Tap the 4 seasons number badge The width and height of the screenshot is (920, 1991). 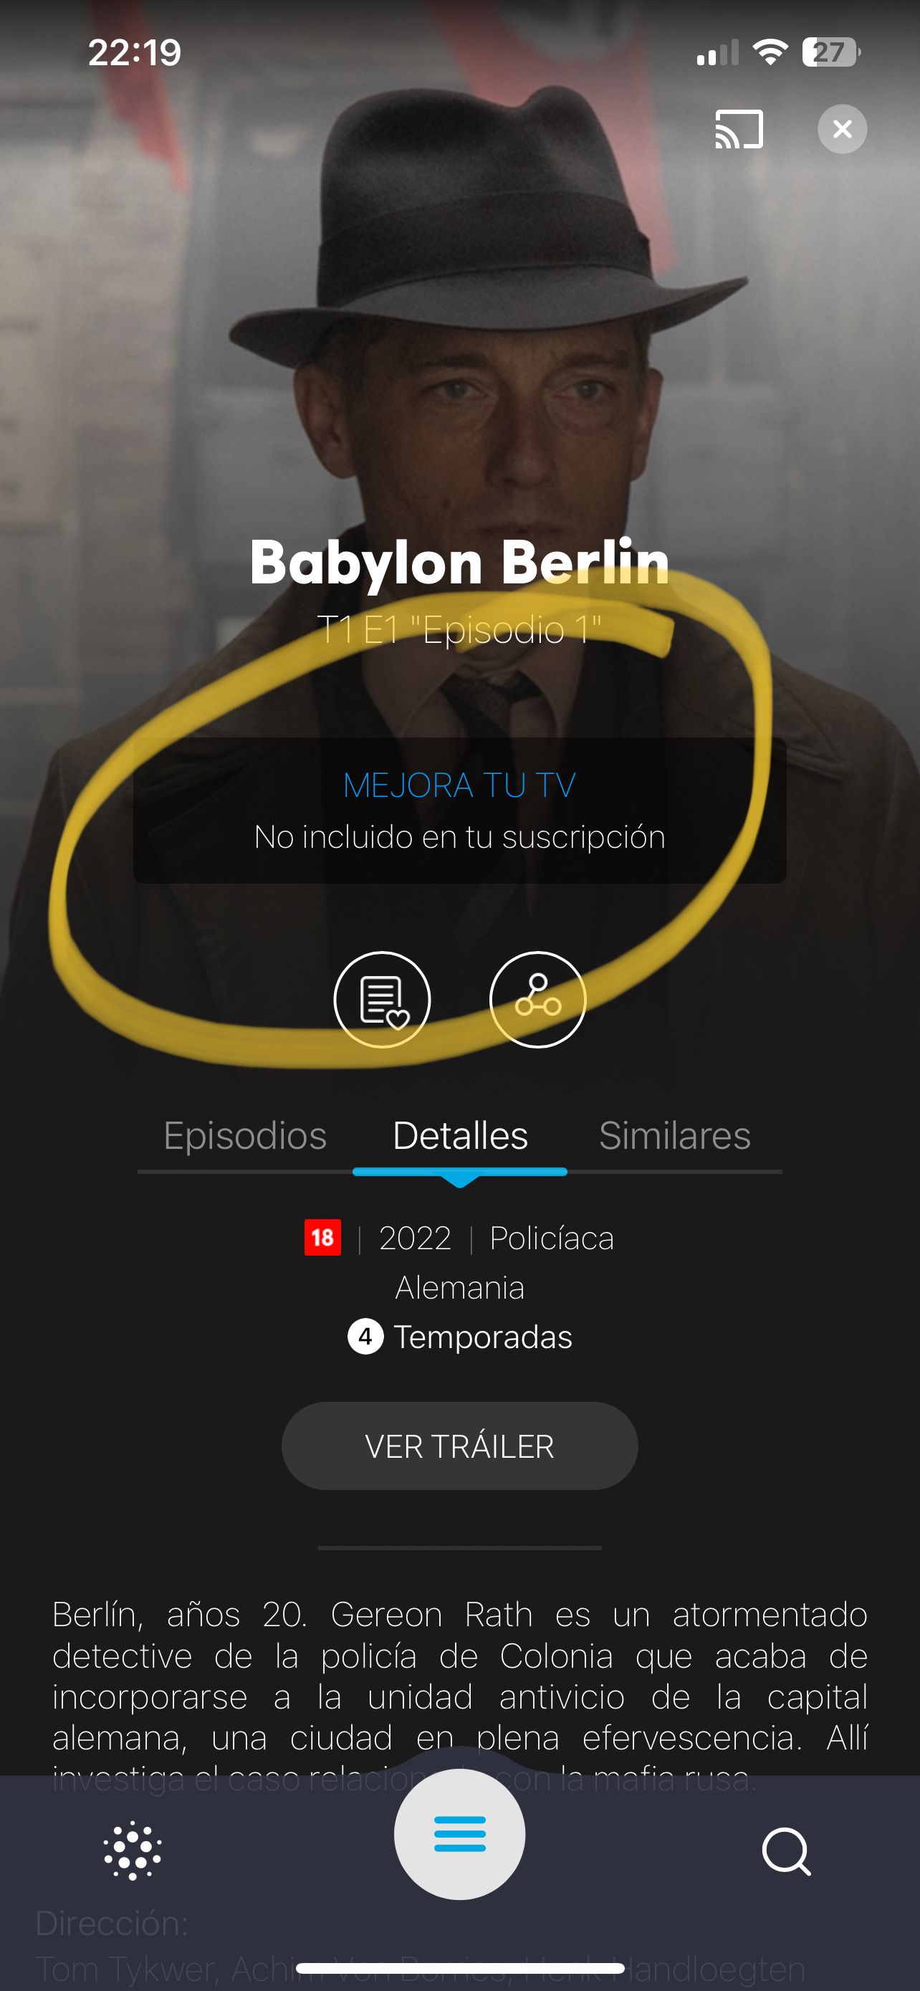[365, 1337]
